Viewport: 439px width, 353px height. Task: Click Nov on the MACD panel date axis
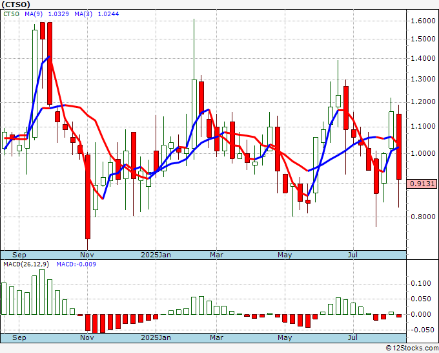pos(87,337)
